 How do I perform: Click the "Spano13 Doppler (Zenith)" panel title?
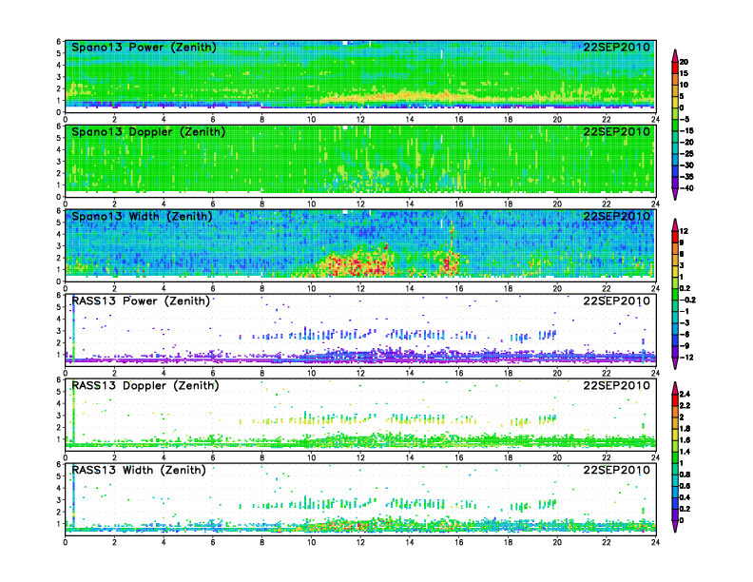148,132
